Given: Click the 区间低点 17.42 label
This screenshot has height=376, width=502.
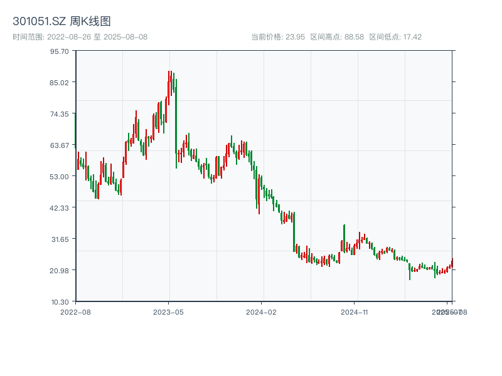Looking at the screenshot, I should tap(395, 37).
